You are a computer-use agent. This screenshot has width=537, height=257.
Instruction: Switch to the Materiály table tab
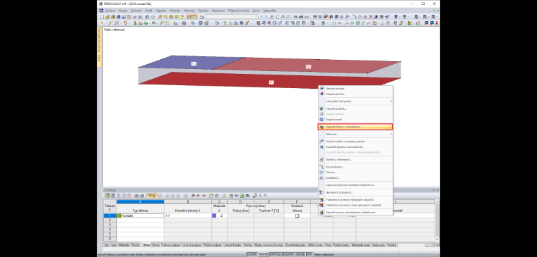pyautogui.click(x=124, y=245)
